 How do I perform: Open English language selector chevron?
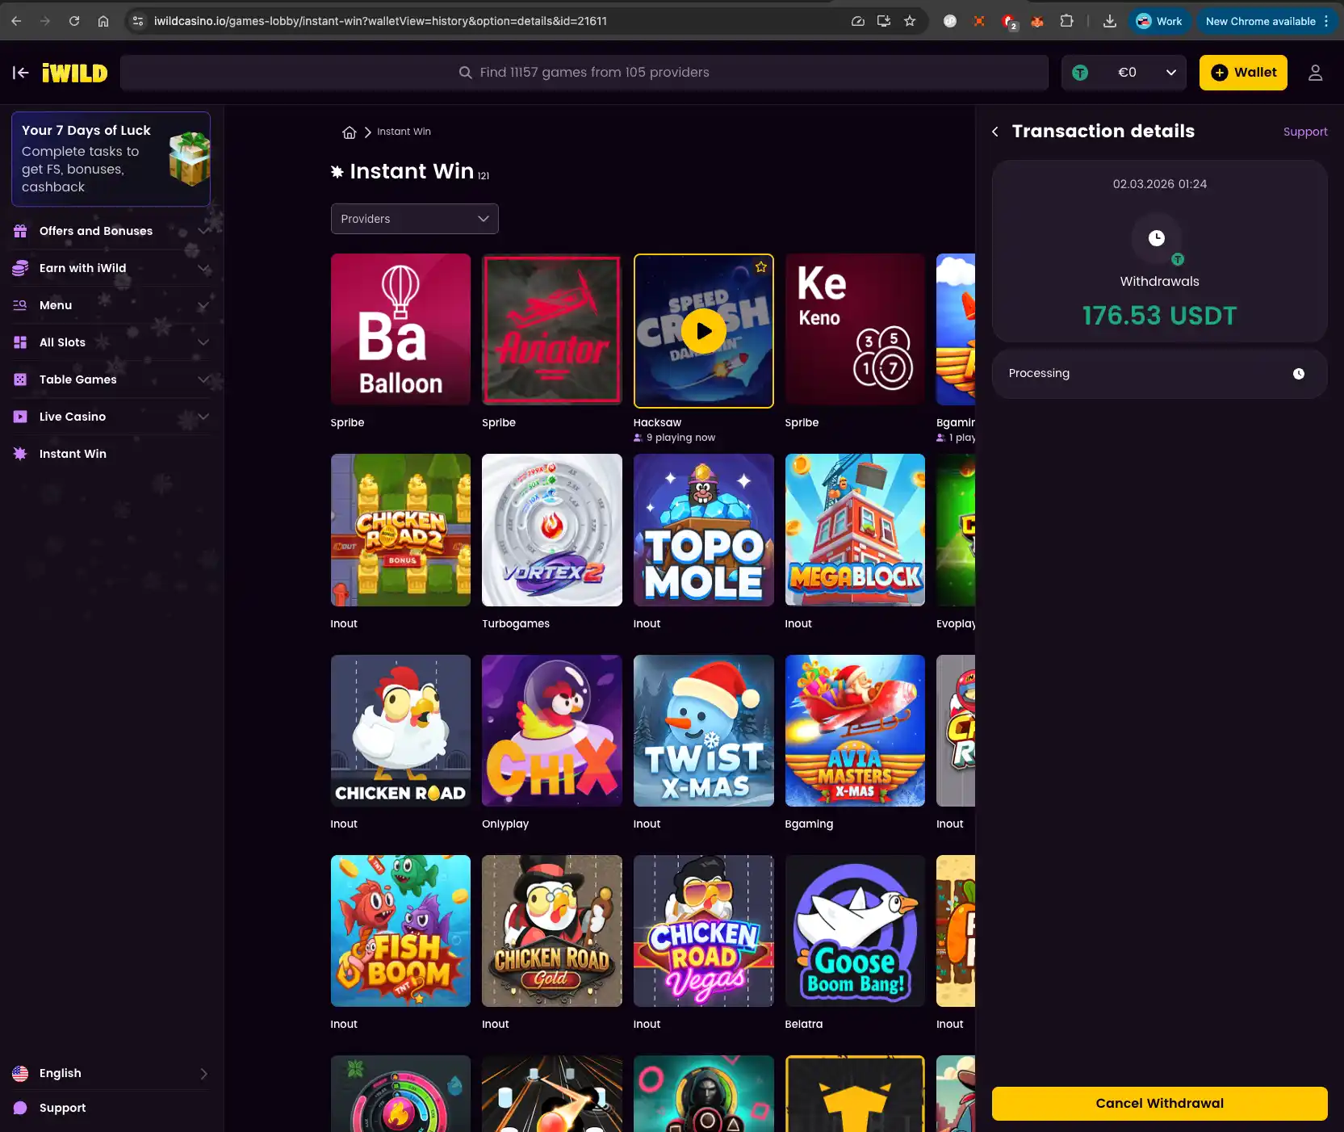tap(203, 1073)
